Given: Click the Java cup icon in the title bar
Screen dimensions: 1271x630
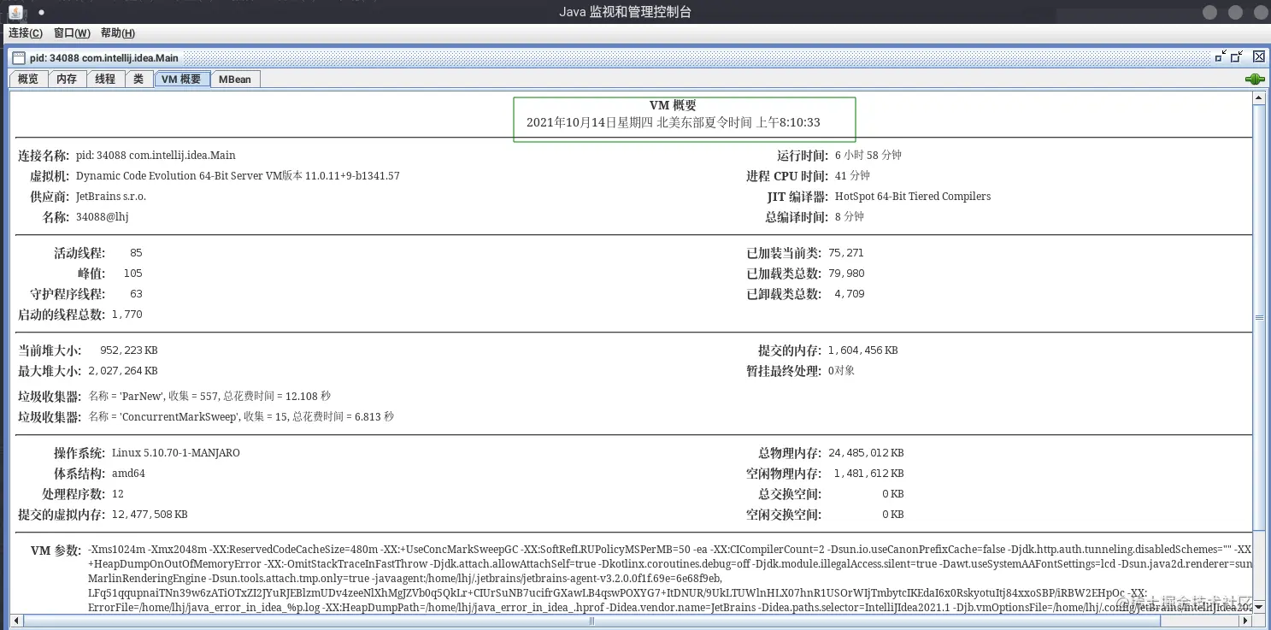Looking at the screenshot, I should click(x=15, y=11).
